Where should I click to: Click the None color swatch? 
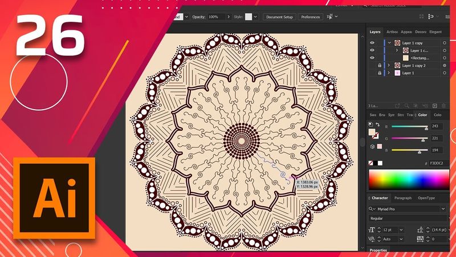(x=371, y=163)
